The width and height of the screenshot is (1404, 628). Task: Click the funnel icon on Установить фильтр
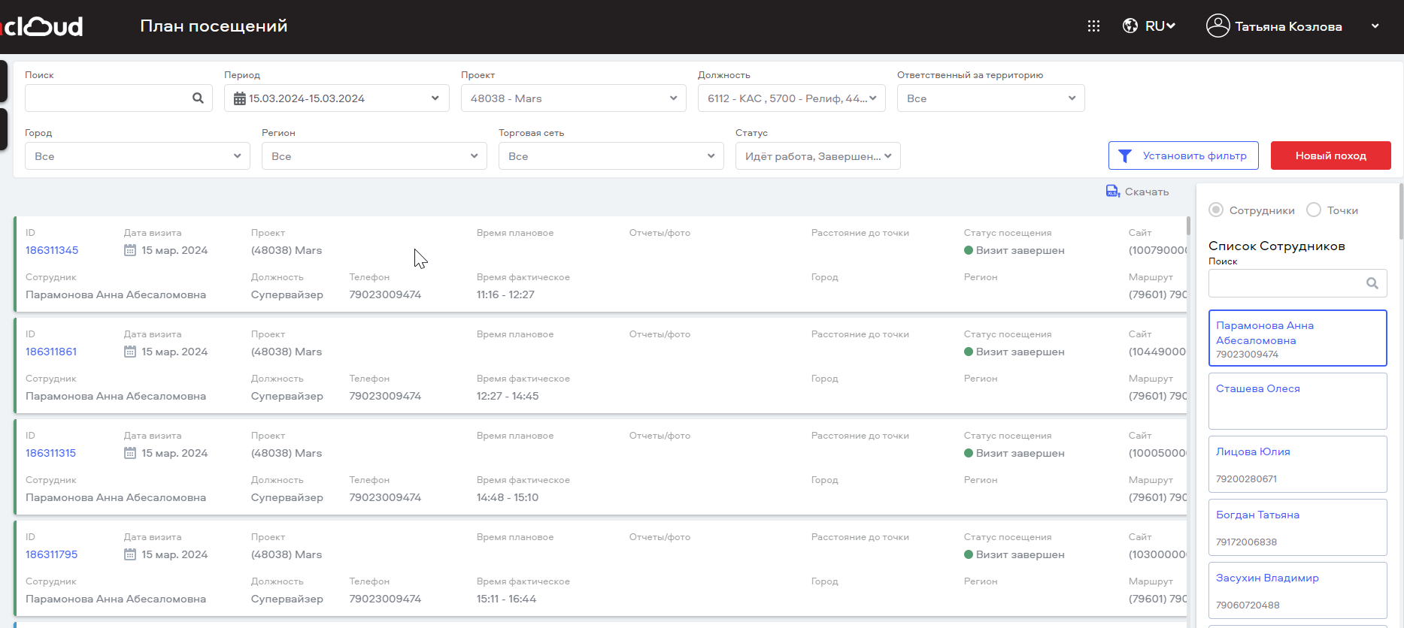pos(1125,156)
